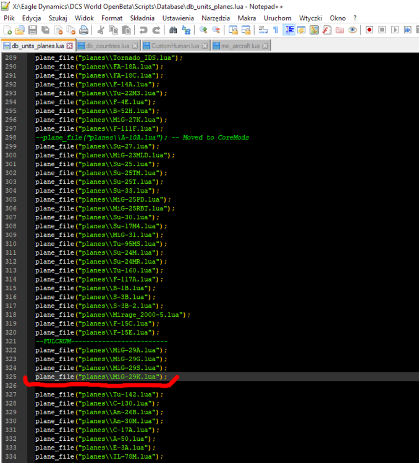Toggle monitoring eye icon
Screen dimensions: 419x463
pyautogui.click(x=352, y=30)
